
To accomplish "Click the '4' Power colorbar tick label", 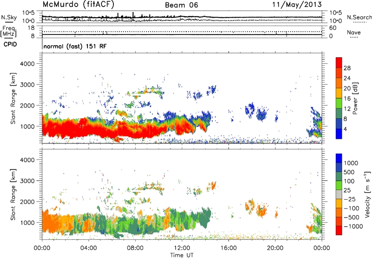I will (x=345, y=129).
